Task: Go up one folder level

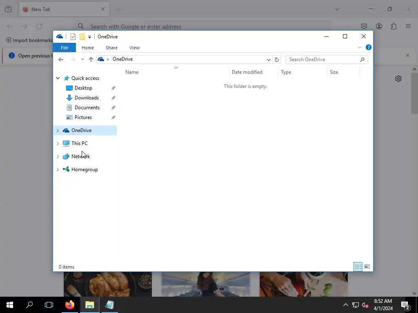Action: pos(91,60)
